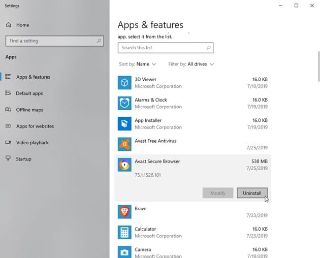Click the Calculator app icon
Viewport: 320px width, 258px height.
124,233
